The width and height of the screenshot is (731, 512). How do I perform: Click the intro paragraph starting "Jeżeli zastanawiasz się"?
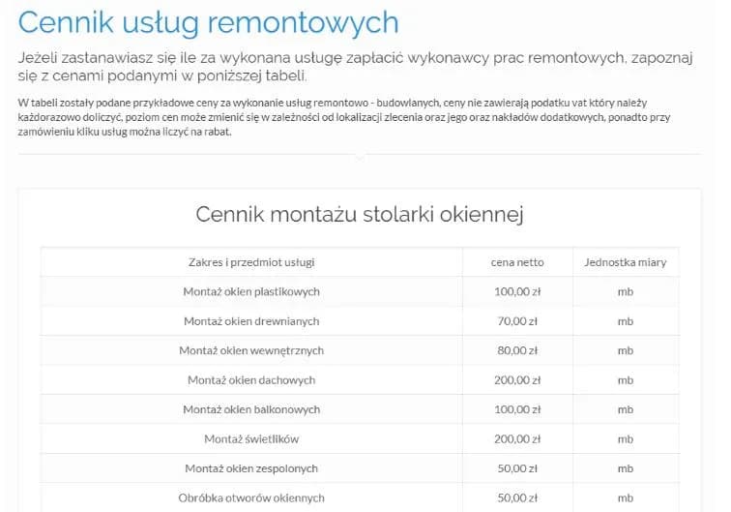(x=356, y=68)
